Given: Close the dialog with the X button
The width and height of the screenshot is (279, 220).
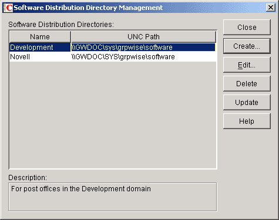Looking at the screenshot, I should [x=271, y=8].
